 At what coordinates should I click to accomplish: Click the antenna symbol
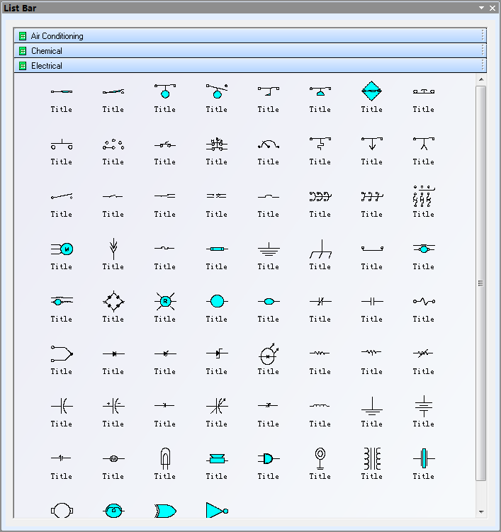click(113, 249)
